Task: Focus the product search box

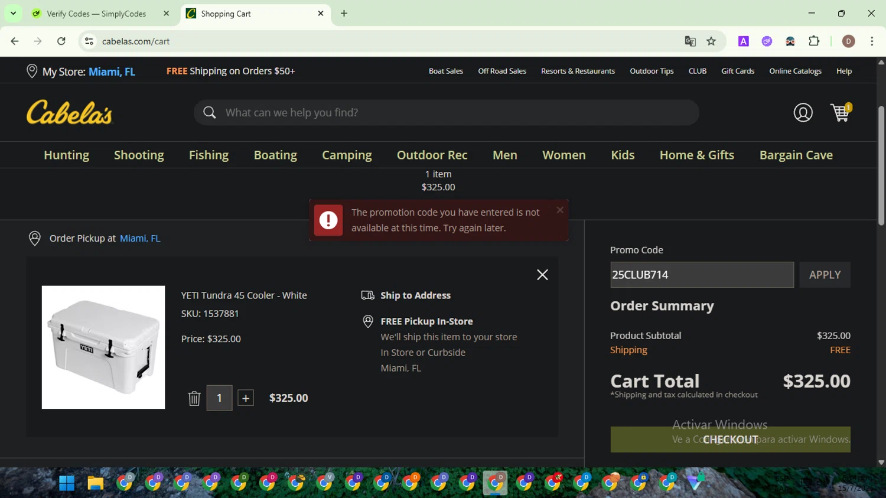Action: pyautogui.click(x=447, y=112)
